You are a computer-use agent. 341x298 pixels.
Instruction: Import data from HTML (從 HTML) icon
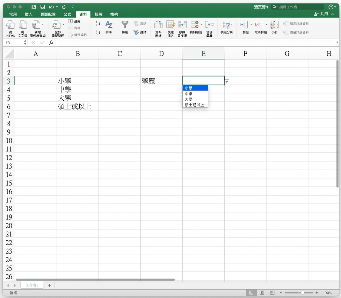click(x=10, y=25)
